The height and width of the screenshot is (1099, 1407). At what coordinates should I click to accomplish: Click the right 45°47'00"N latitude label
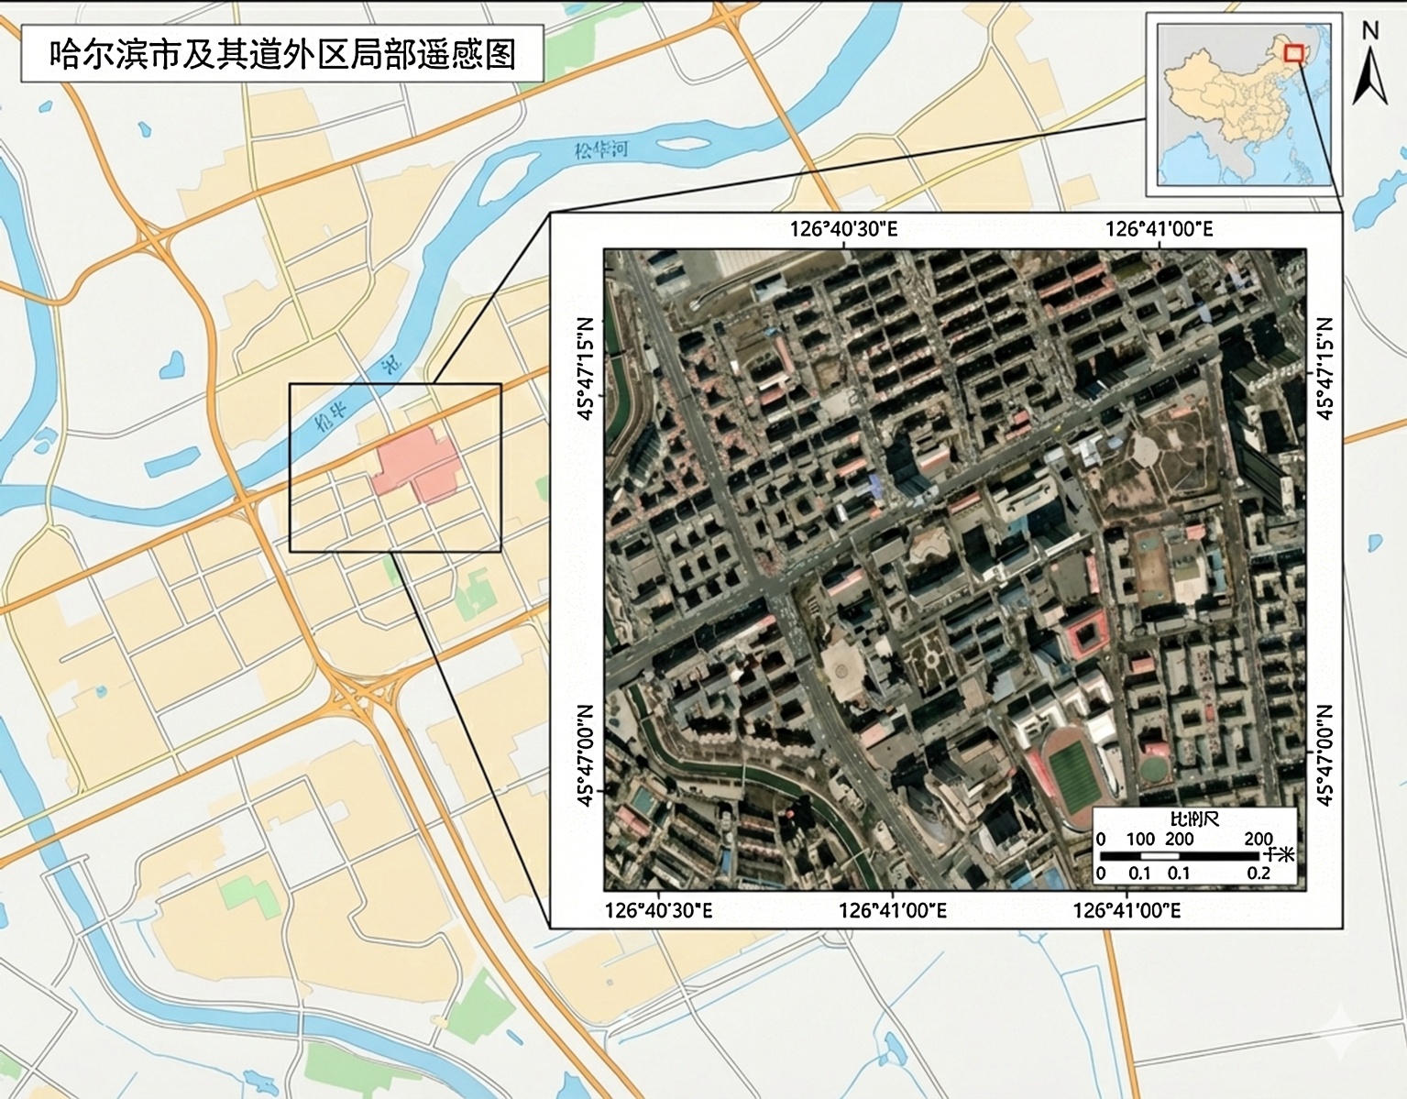1325,755
